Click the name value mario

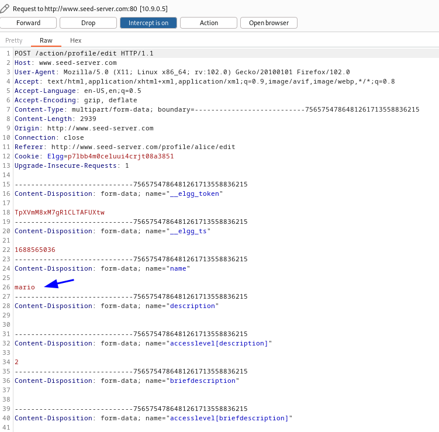click(x=25, y=287)
